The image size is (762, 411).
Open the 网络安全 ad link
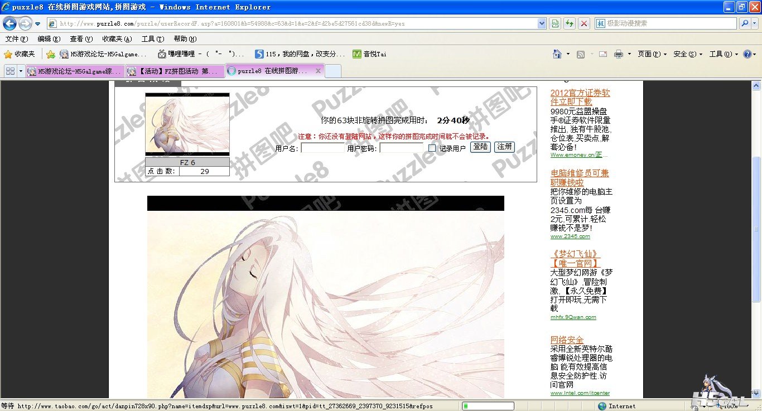567,340
